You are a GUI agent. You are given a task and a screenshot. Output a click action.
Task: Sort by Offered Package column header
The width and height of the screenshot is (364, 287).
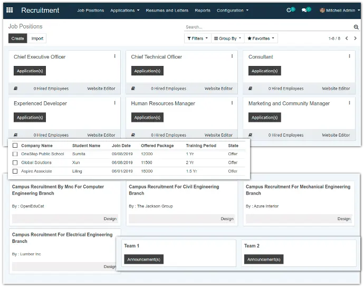coord(157,146)
